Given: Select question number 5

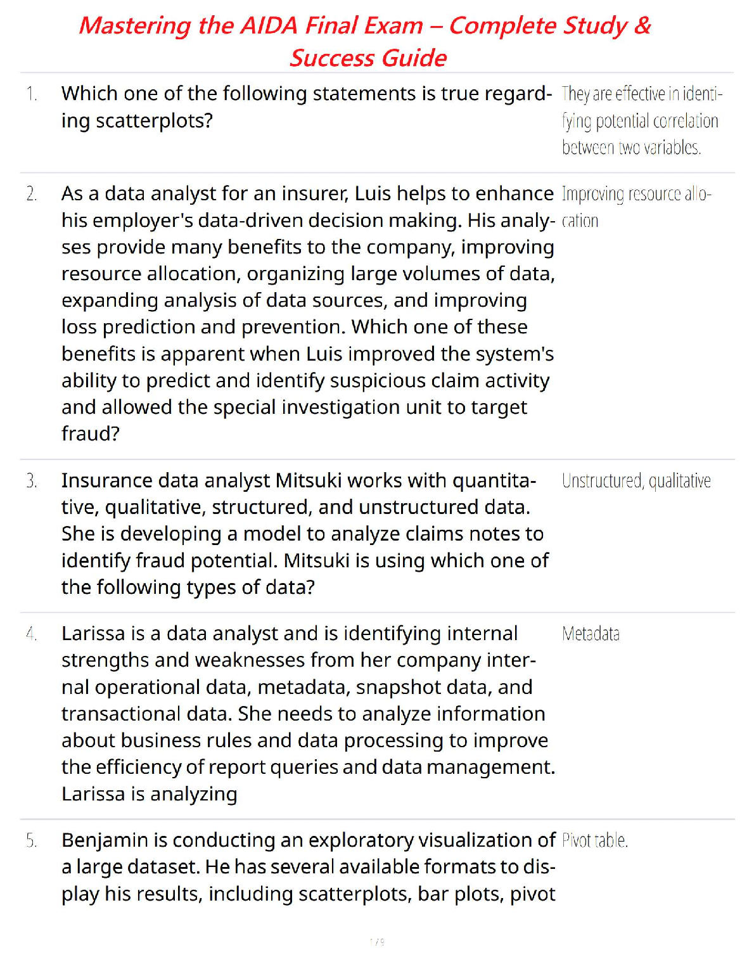Looking at the screenshot, I should 32,841.
